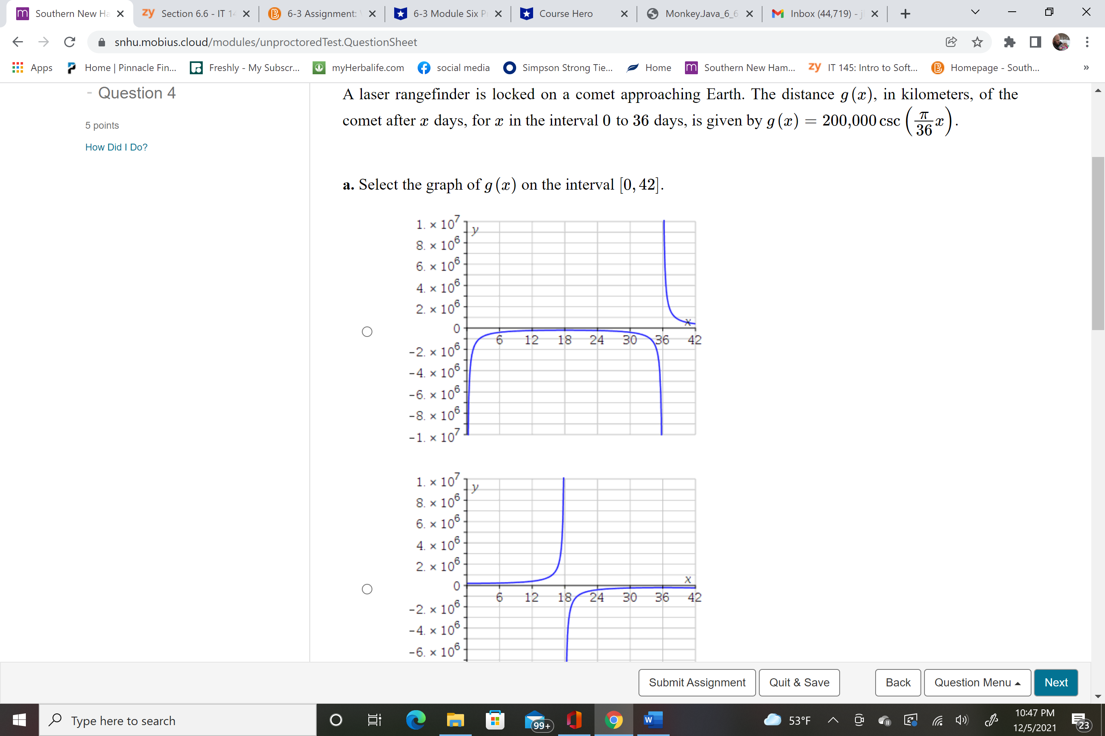The height and width of the screenshot is (736, 1105).
Task: Open Microsoft Word from the taskbar
Action: tap(653, 719)
